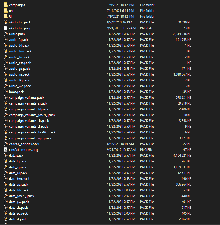This screenshot has width=220, height=225.
Task: Select the confed_options.pack file name
Action: click(24, 144)
